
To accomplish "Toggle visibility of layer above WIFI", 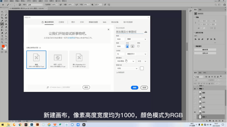I will [x=195, y=97].
